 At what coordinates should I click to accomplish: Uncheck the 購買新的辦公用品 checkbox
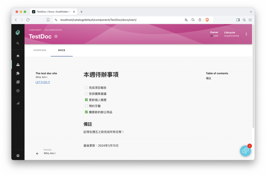click(86, 112)
